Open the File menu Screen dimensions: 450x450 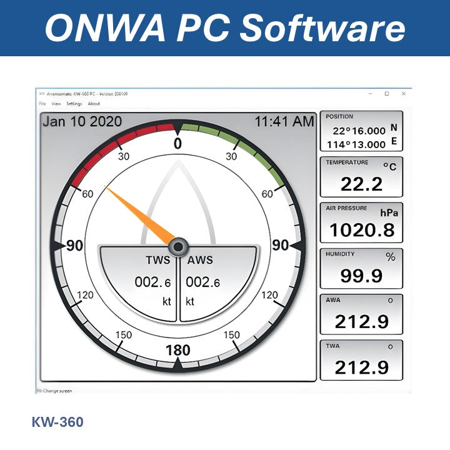click(x=42, y=104)
